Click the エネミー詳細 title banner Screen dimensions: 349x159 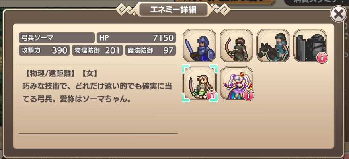pos(174,10)
